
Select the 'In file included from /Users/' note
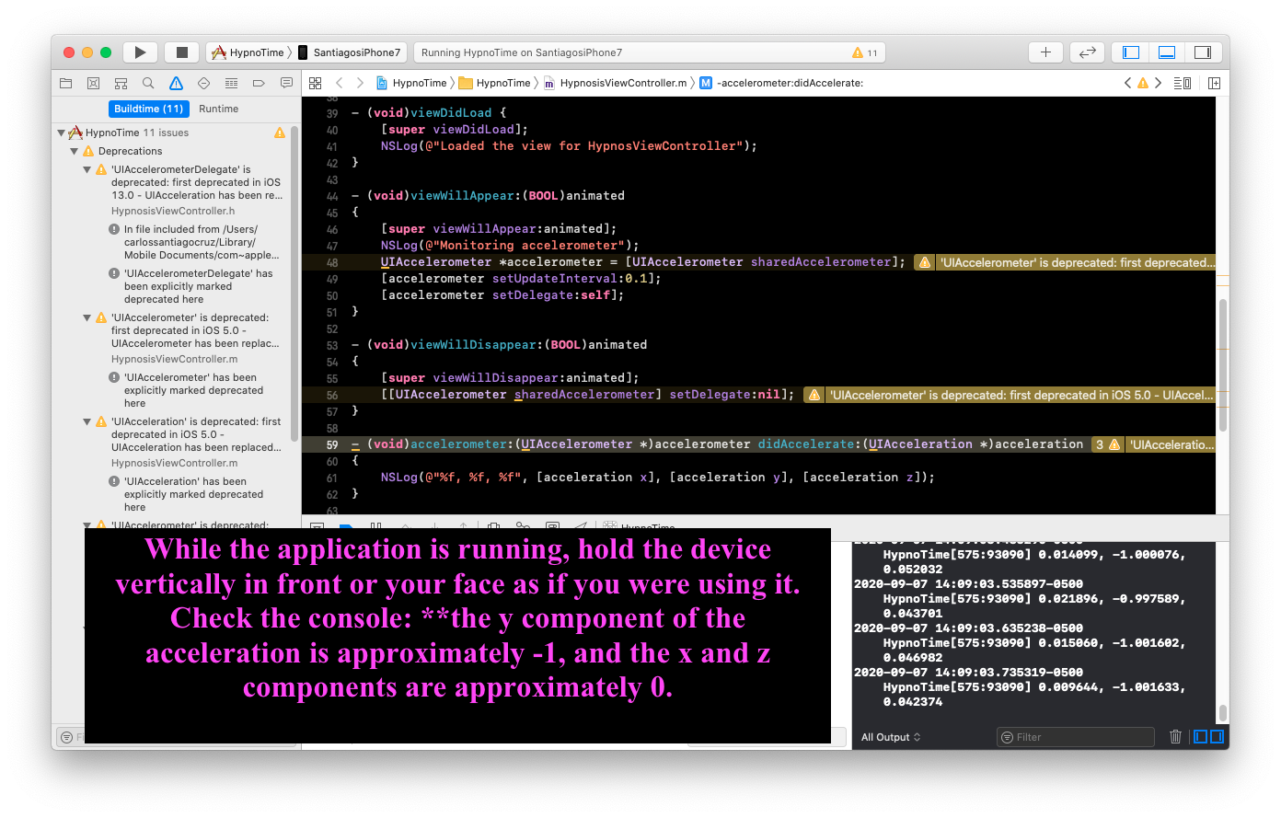[194, 242]
